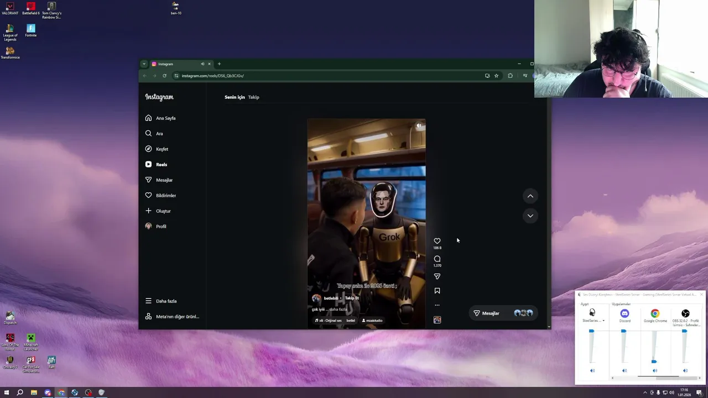Open Chrome media control icon
The height and width of the screenshot is (398, 708).
(525, 76)
